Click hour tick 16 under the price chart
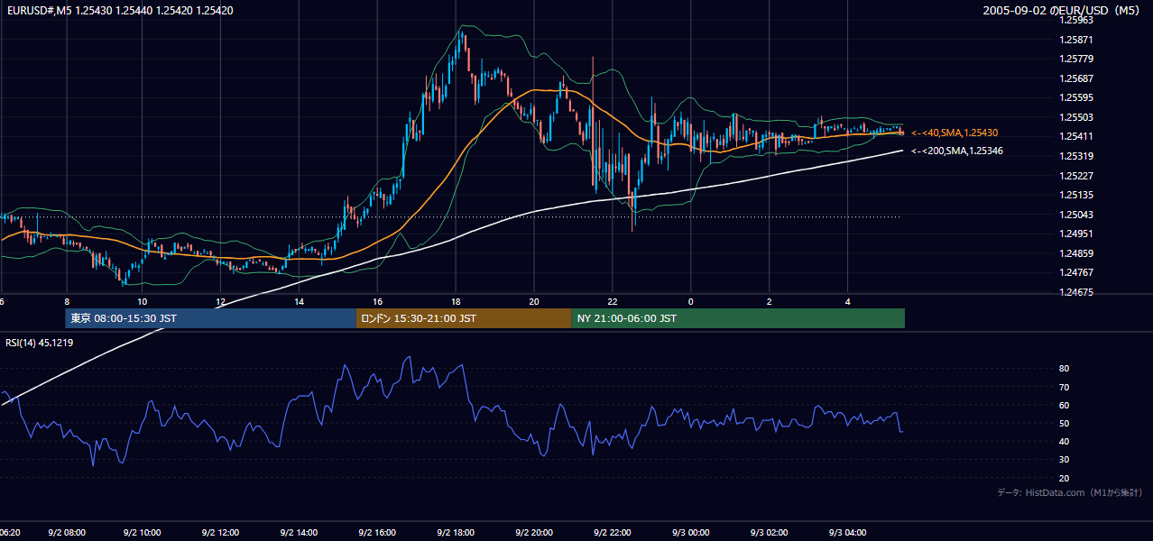 [x=378, y=301]
